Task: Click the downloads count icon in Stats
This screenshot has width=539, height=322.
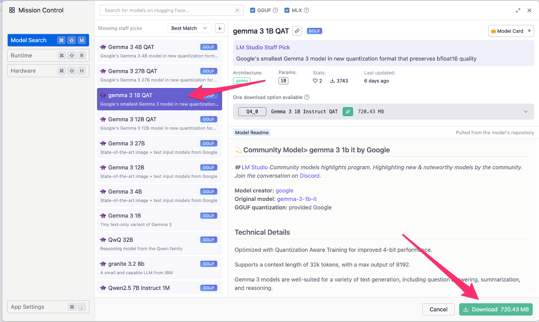Action: pos(333,81)
